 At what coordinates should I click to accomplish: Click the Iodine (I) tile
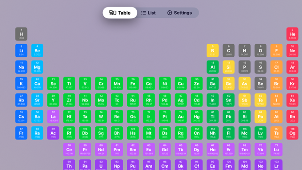[276, 100]
